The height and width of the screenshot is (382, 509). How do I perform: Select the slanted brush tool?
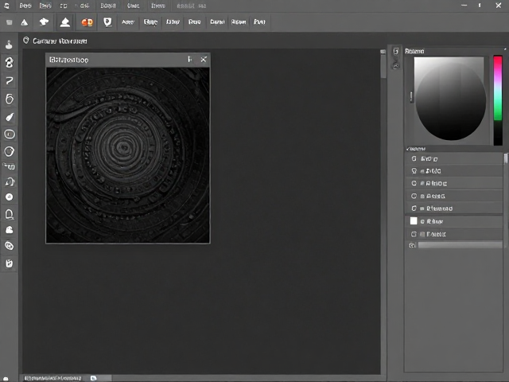point(10,117)
